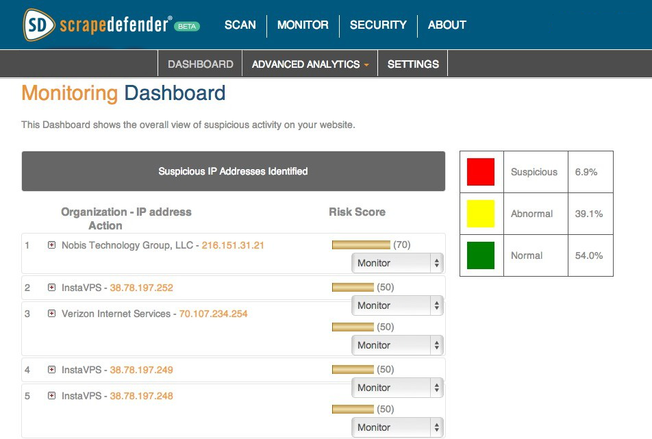
Task: Click the Abnormal legend label
Action: coord(531,214)
